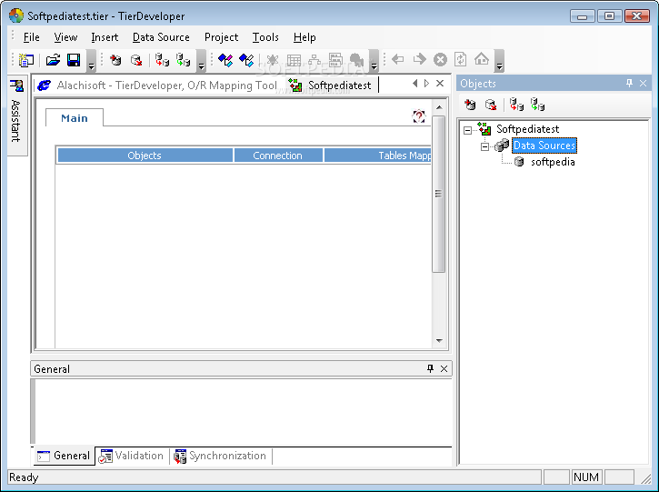Click the Connection column header
This screenshot has width=659, height=492.
pos(278,156)
